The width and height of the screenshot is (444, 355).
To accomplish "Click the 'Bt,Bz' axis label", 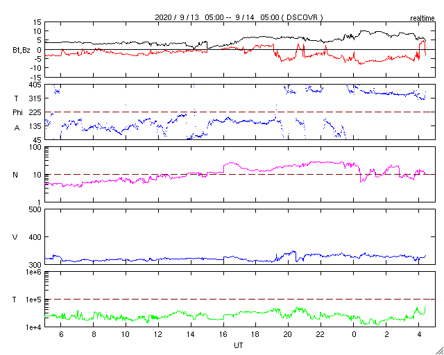I will tap(22, 51).
